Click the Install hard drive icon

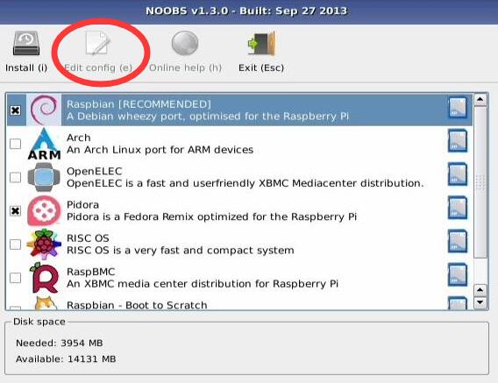[x=26, y=43]
